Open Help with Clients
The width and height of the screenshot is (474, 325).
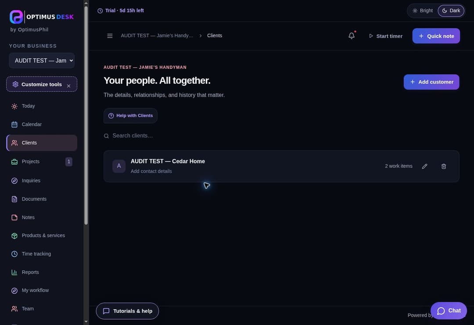[x=130, y=116]
